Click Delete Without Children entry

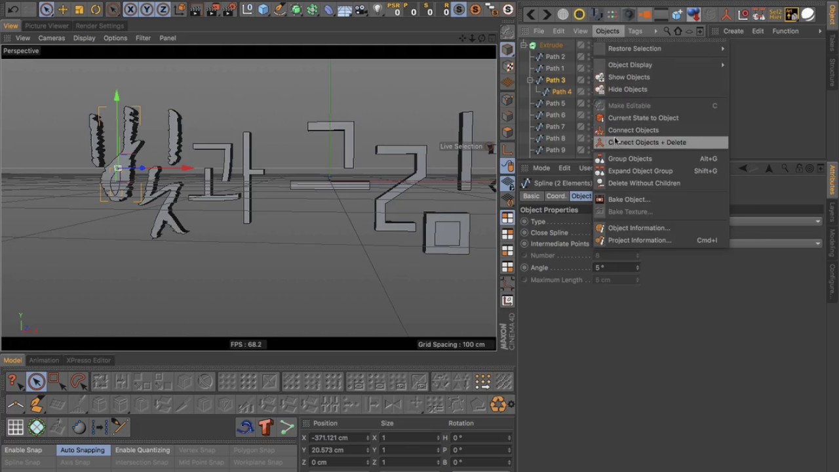tap(661, 183)
